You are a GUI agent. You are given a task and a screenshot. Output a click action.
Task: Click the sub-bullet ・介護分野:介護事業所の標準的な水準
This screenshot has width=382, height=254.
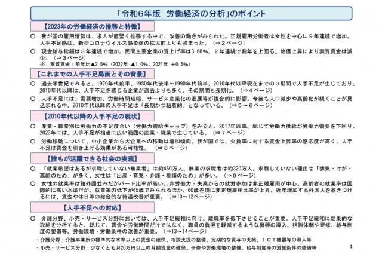click(174, 240)
